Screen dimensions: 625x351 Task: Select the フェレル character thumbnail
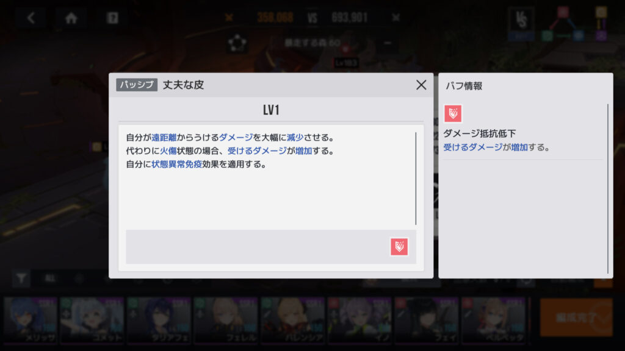click(x=225, y=320)
